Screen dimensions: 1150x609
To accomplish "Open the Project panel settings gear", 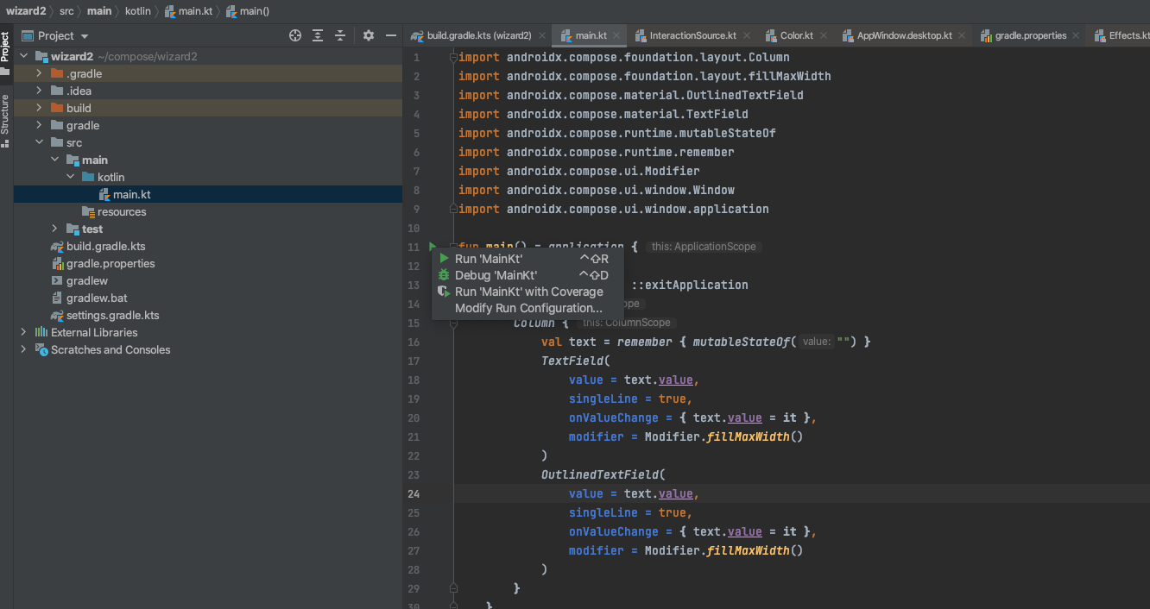I will (x=369, y=35).
